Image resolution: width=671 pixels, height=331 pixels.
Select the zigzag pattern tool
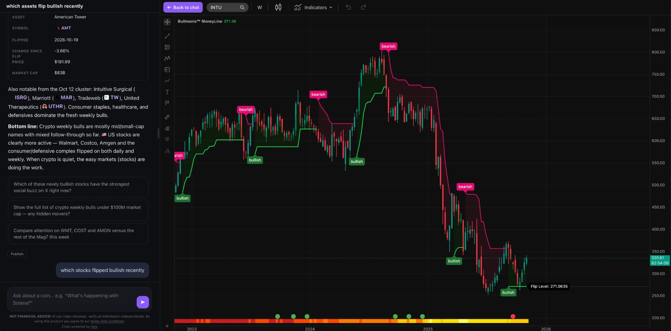pos(167,58)
